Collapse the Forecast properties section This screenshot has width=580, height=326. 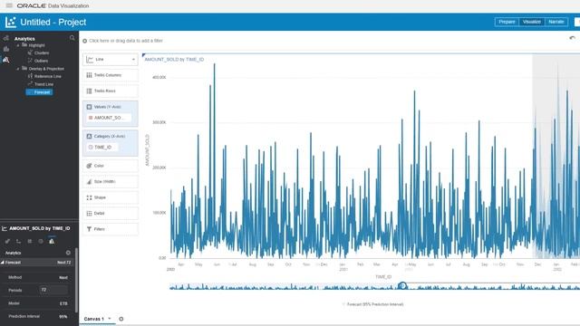click(3, 263)
